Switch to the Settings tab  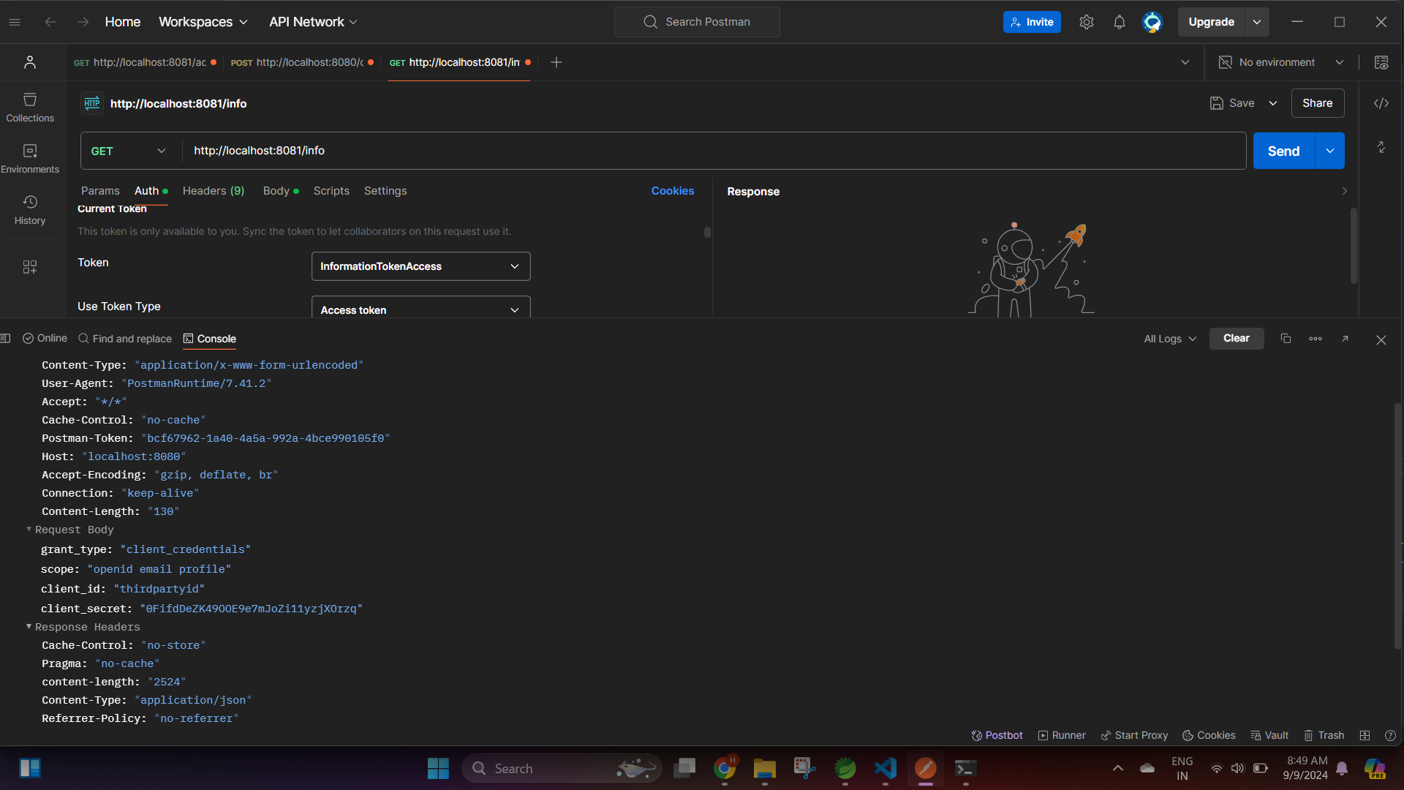385,191
